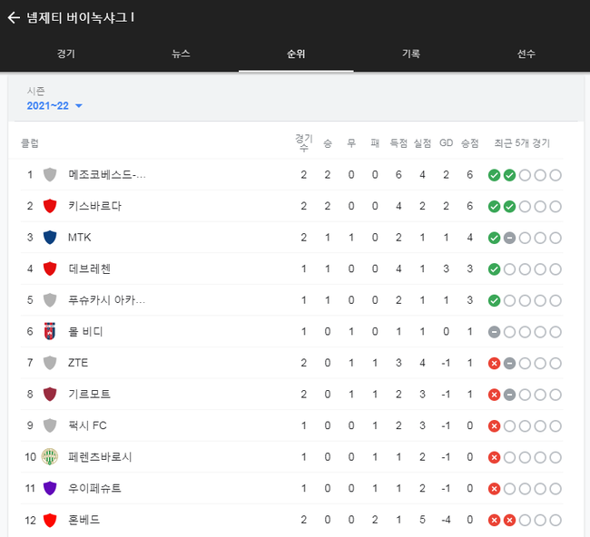The width and height of the screenshot is (590, 537).
Task: Open the 선수 tab
Action: (x=526, y=54)
